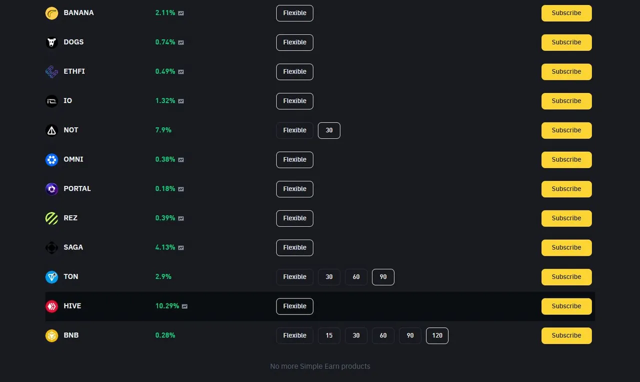Subscribe to the REZ product

566,218
